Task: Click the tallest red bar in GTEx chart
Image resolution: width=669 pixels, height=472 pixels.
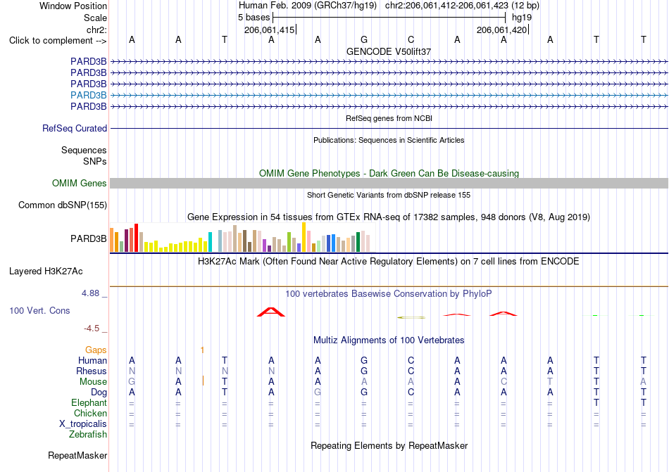Action: click(136, 238)
